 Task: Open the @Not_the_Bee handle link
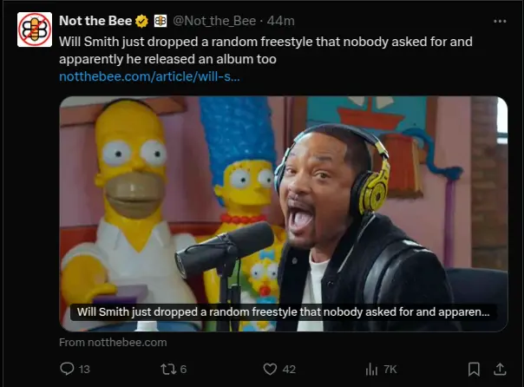(213, 21)
